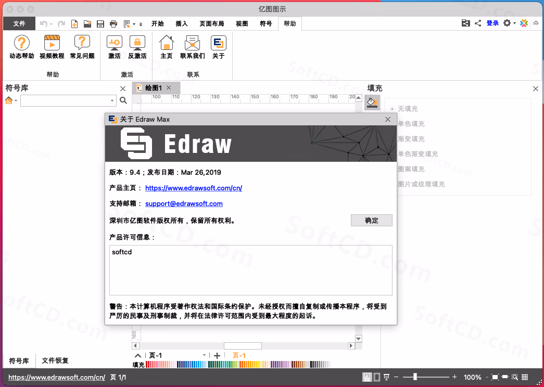Expand the symbol library search combo box
The height and width of the screenshot is (387, 544).
click(x=112, y=100)
